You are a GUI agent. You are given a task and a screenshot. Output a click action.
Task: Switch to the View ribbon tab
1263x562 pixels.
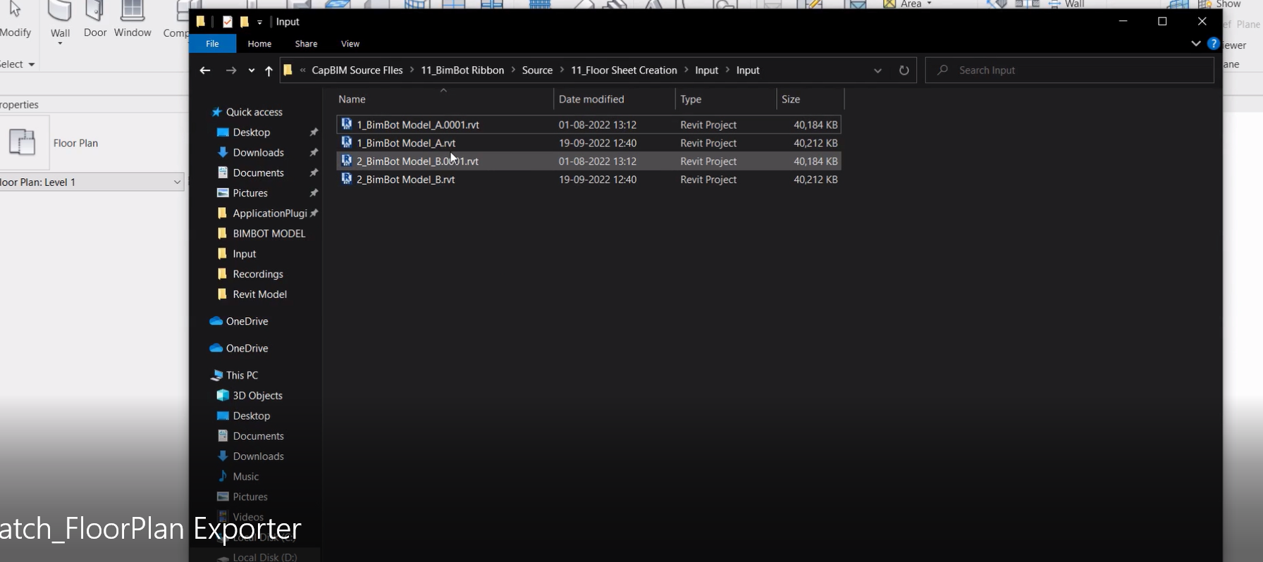[350, 44]
